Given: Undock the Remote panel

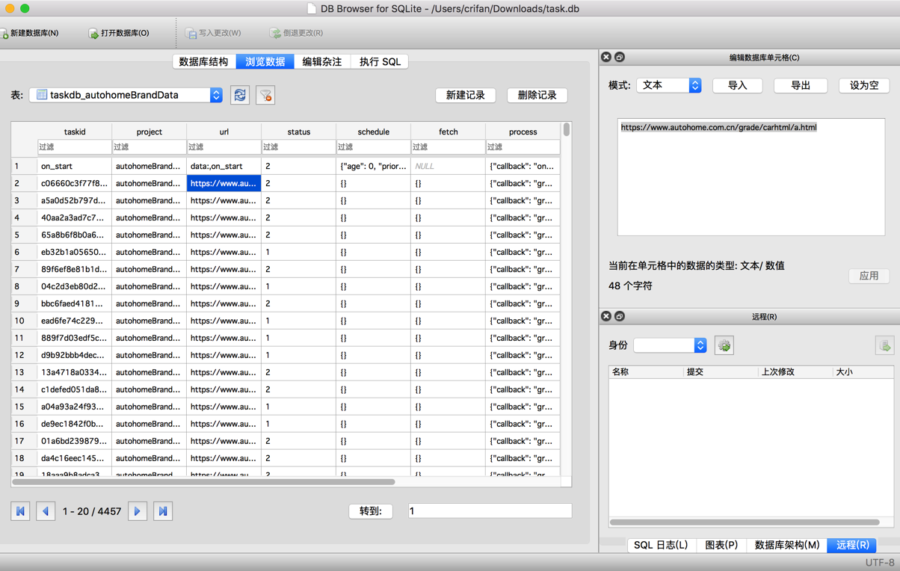Looking at the screenshot, I should pyautogui.click(x=620, y=317).
